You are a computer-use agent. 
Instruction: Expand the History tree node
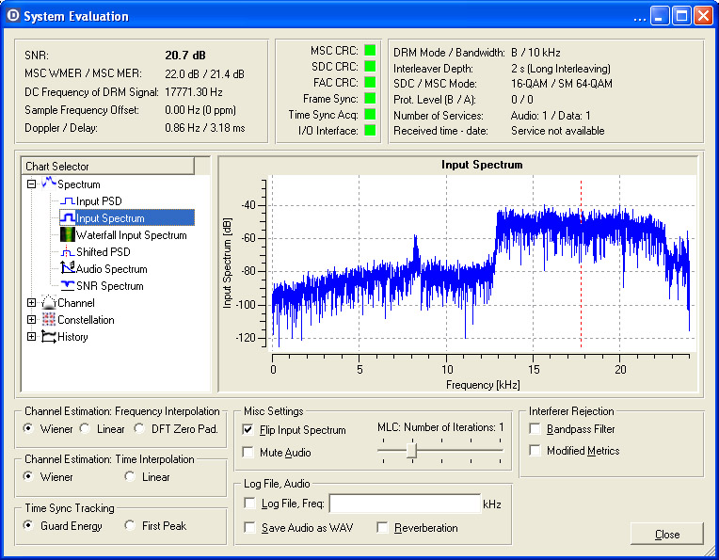31,337
